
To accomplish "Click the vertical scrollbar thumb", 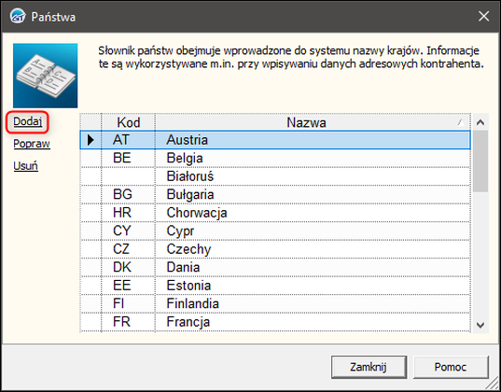I will pos(480,161).
